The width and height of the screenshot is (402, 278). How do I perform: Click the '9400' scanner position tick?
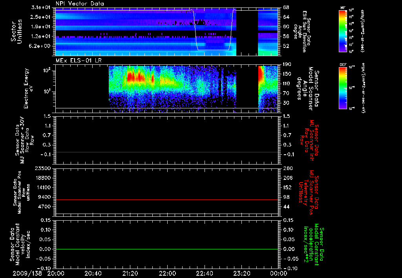coord(45,197)
